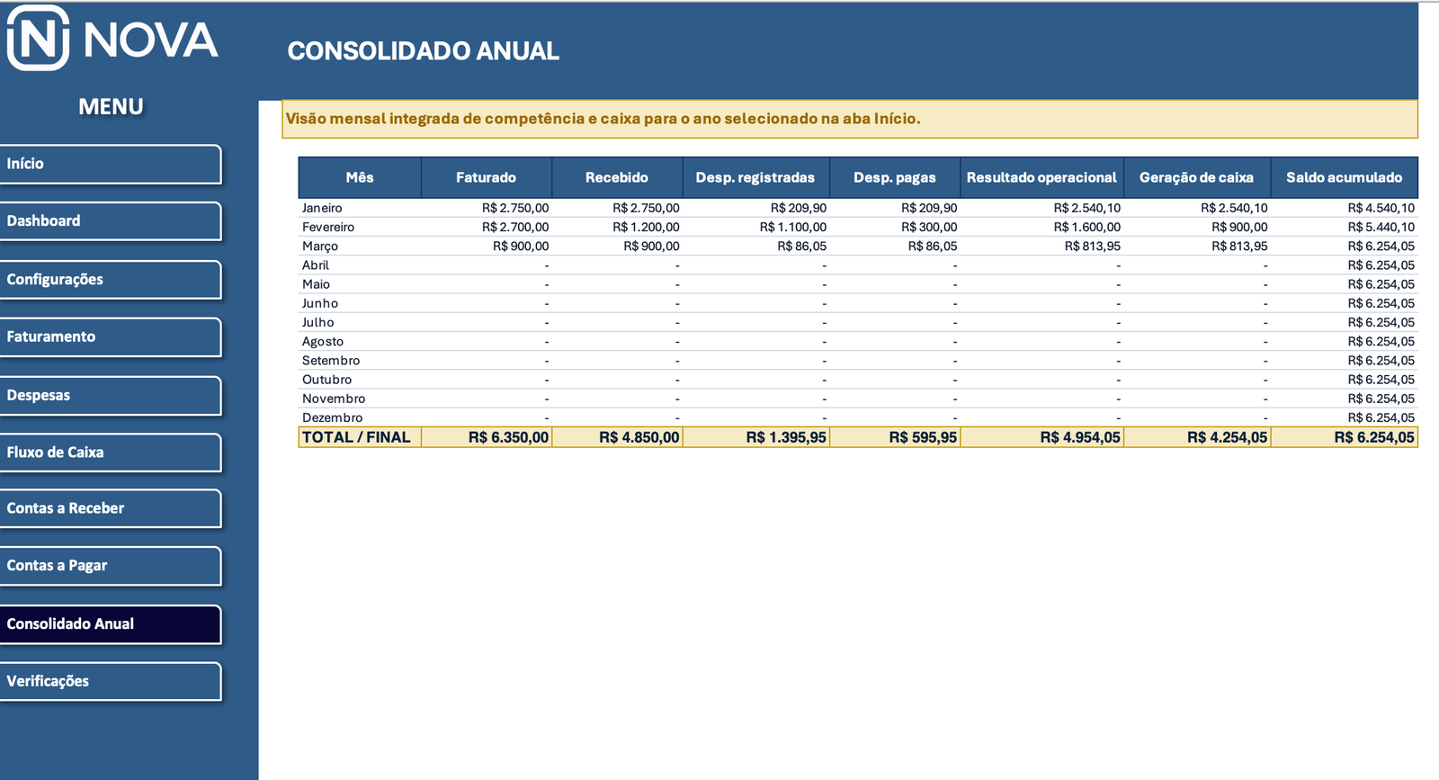1439x780 pixels.
Task: Click the Geração de caixa header
Action: [x=1197, y=177]
